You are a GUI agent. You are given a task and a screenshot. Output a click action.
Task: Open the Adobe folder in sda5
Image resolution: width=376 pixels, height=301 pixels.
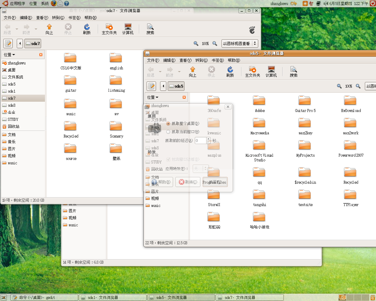tap(260, 104)
